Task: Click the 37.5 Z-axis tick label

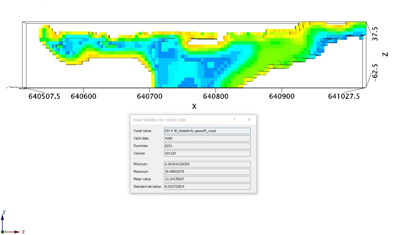Action: point(375,34)
